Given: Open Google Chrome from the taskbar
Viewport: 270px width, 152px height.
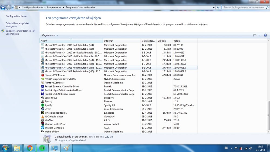Looking at the screenshot, I should [30, 148].
